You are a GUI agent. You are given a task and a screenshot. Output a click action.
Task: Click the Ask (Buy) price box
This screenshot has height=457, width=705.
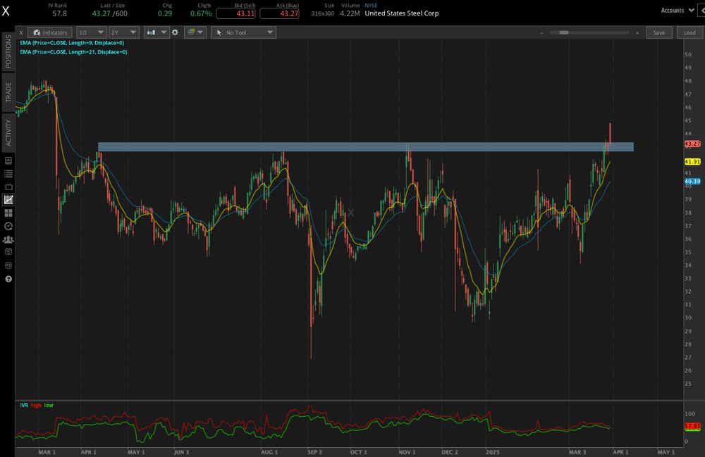[x=279, y=13]
